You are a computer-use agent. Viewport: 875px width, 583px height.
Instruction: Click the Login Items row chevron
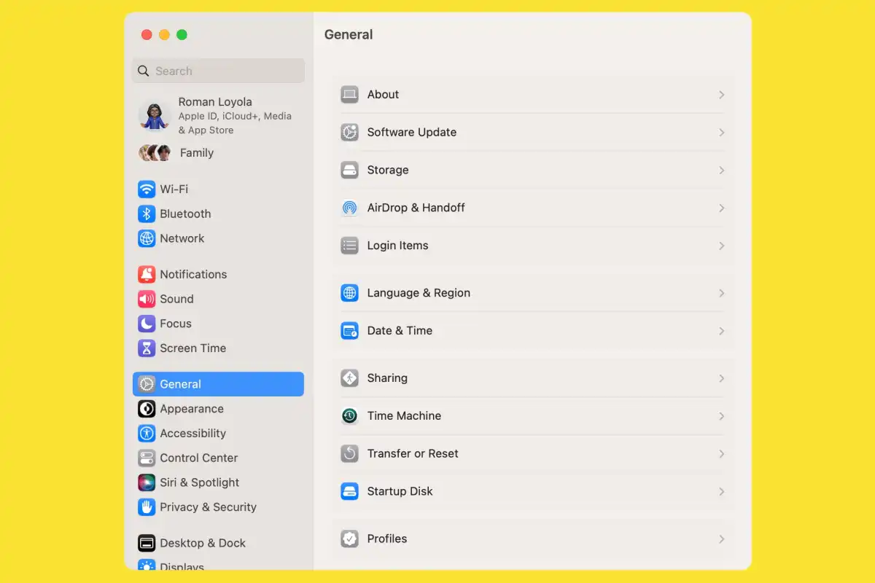pos(721,246)
